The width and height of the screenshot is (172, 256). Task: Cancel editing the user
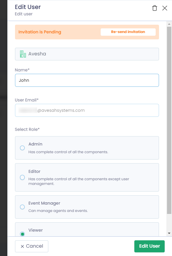click(x=32, y=246)
